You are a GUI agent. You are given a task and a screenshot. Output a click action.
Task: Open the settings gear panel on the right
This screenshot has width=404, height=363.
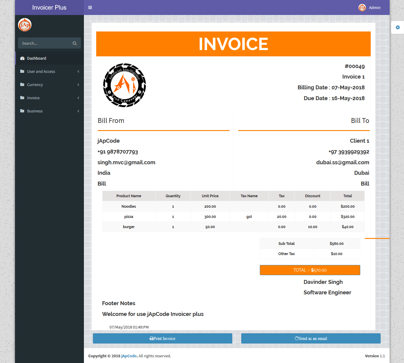coord(398,27)
